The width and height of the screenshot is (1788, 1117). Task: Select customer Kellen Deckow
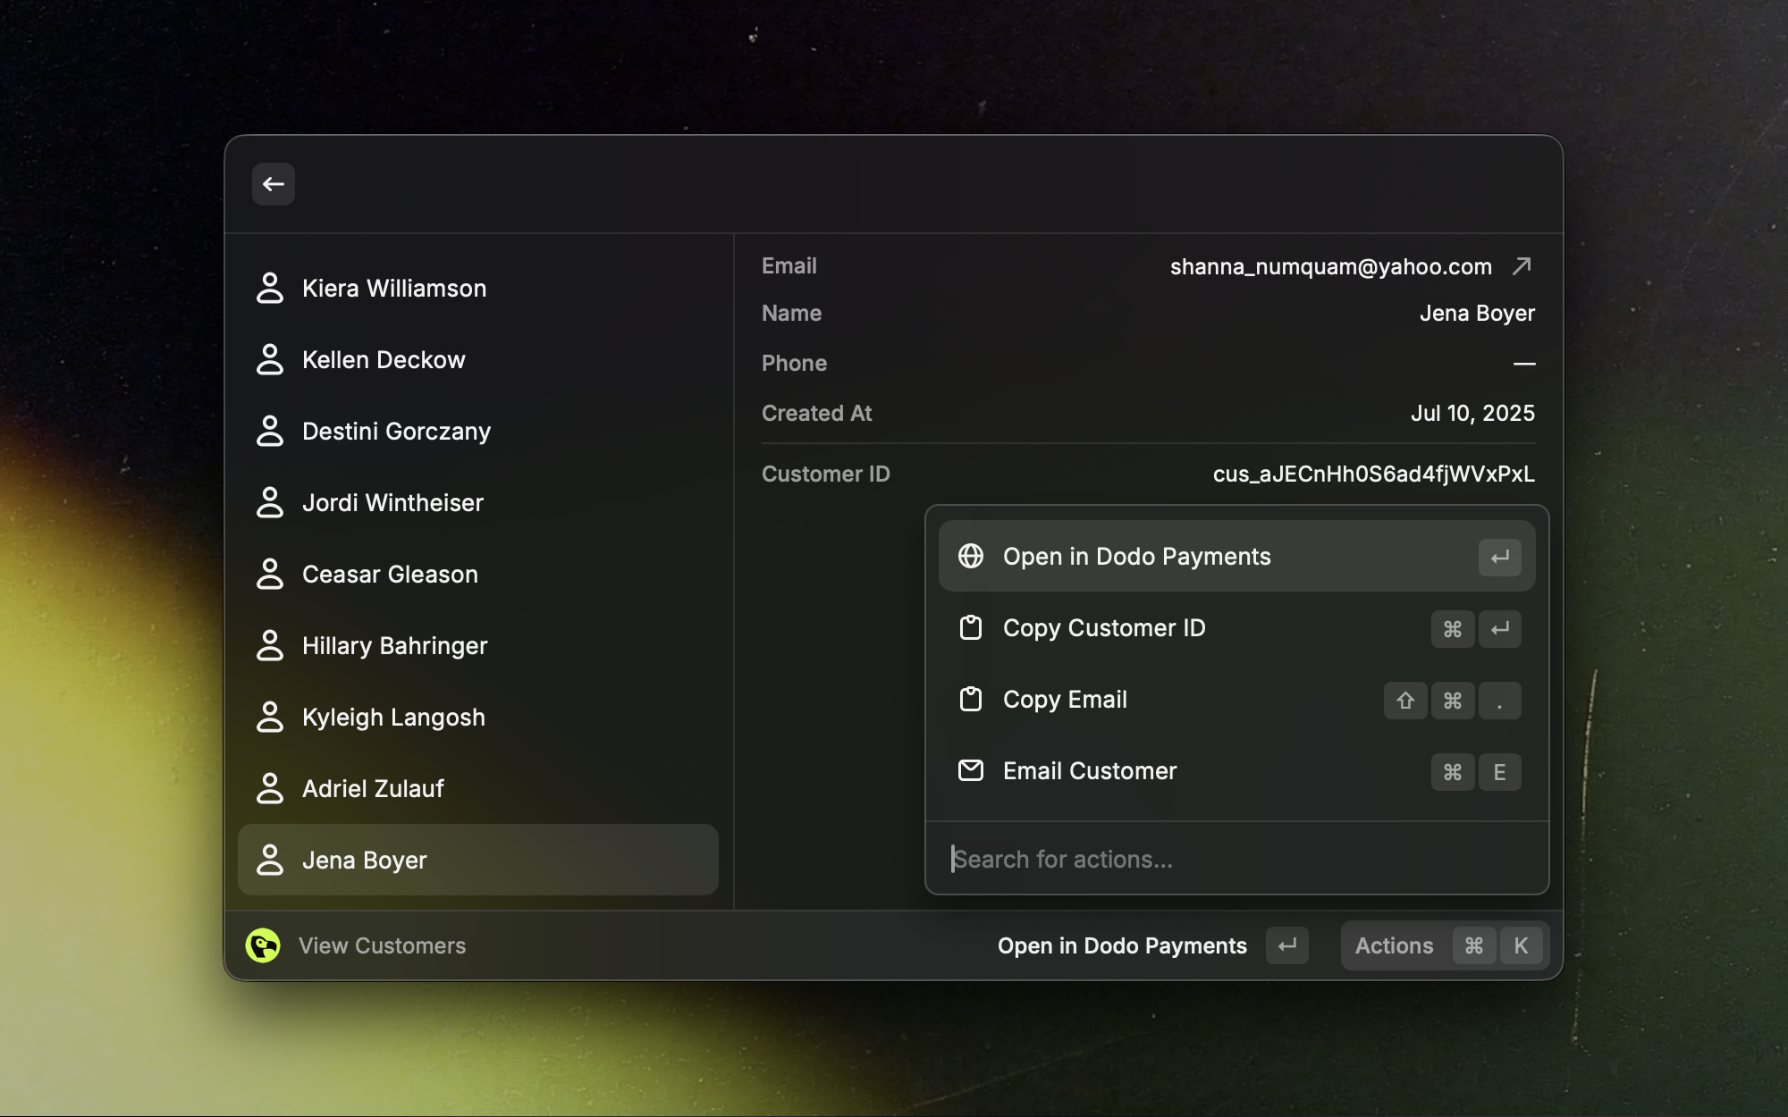(384, 359)
